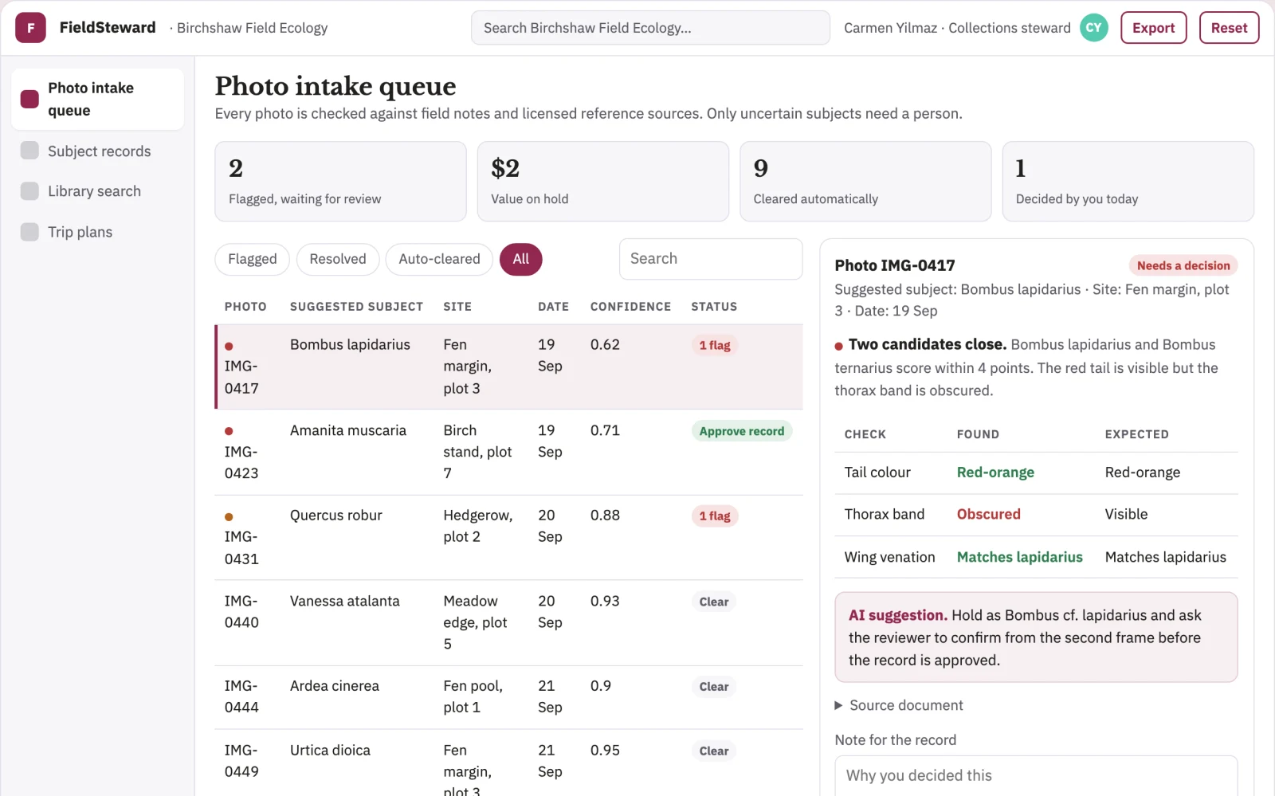Viewport: 1275px width, 796px height.
Task: Expand the Source document disclosure
Action: (x=898, y=705)
